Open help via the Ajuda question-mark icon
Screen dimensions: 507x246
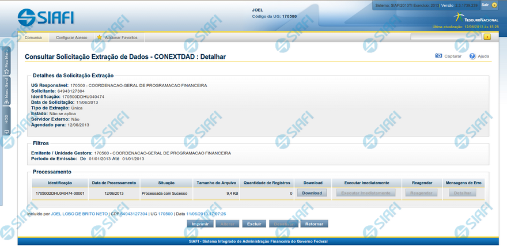point(472,56)
